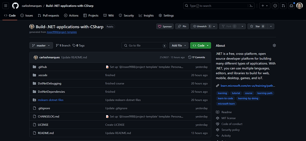306x141 pixels.
Task: Open the Code of conduct link
Action: click(x=229, y=124)
